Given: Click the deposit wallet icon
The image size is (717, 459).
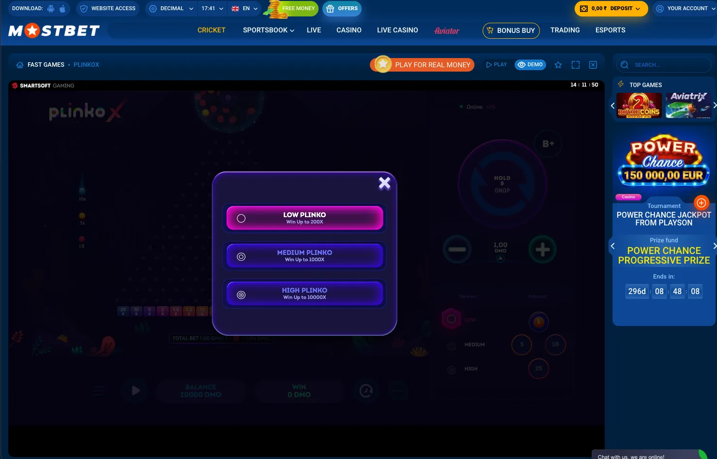Looking at the screenshot, I should pyautogui.click(x=584, y=9).
